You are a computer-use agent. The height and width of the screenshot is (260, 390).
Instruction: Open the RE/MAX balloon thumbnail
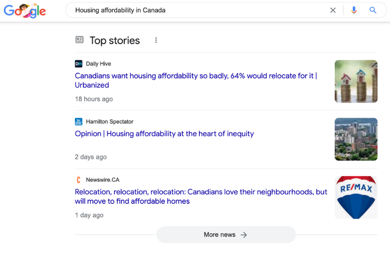(356, 197)
